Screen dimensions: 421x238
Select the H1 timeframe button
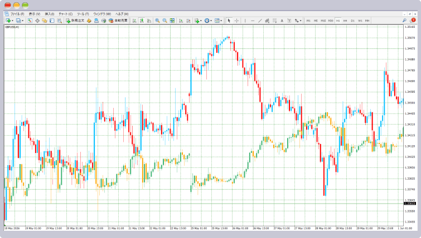[338, 21]
